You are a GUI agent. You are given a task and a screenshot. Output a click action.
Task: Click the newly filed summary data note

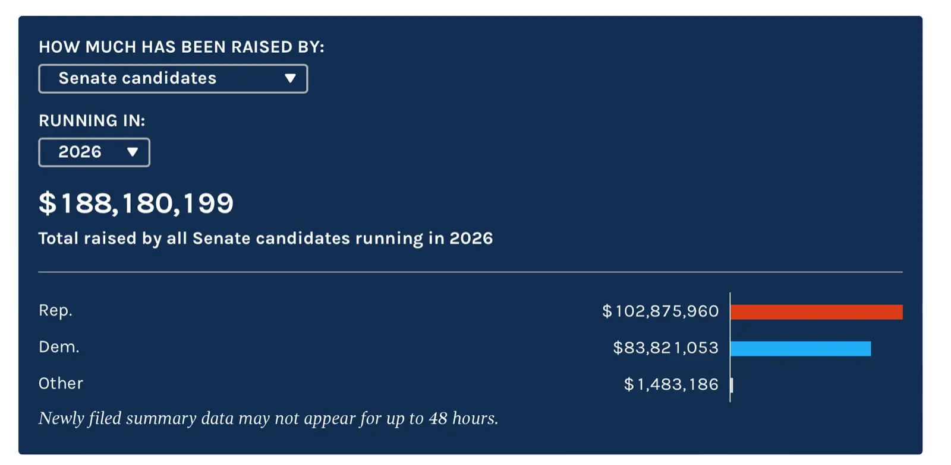point(268,418)
